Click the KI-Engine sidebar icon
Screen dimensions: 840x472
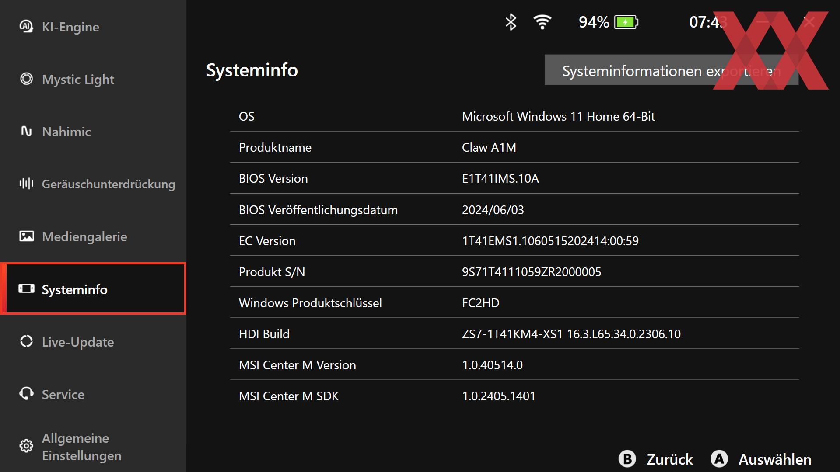pos(26,27)
